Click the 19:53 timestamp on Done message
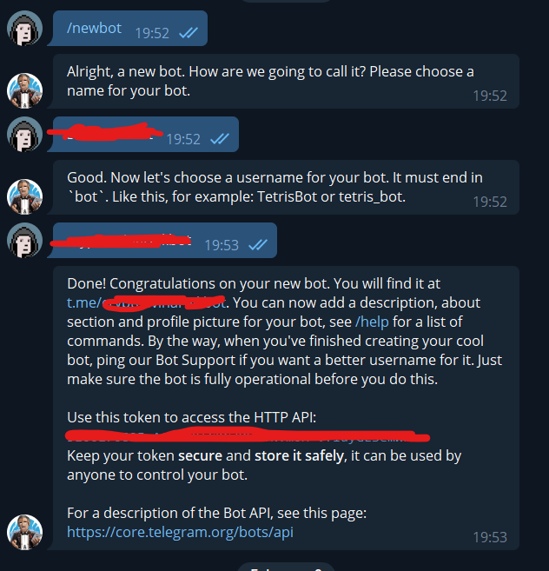The height and width of the screenshot is (571, 549). pyautogui.click(x=490, y=537)
